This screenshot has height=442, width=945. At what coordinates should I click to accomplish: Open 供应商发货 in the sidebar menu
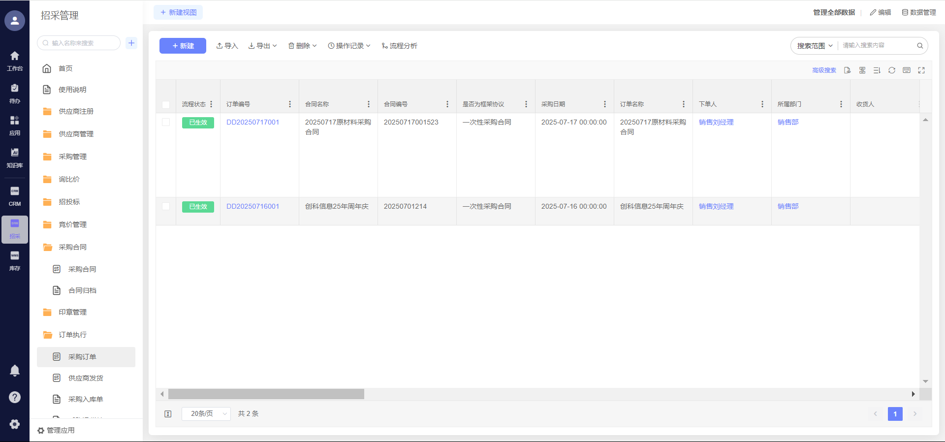(x=86, y=378)
